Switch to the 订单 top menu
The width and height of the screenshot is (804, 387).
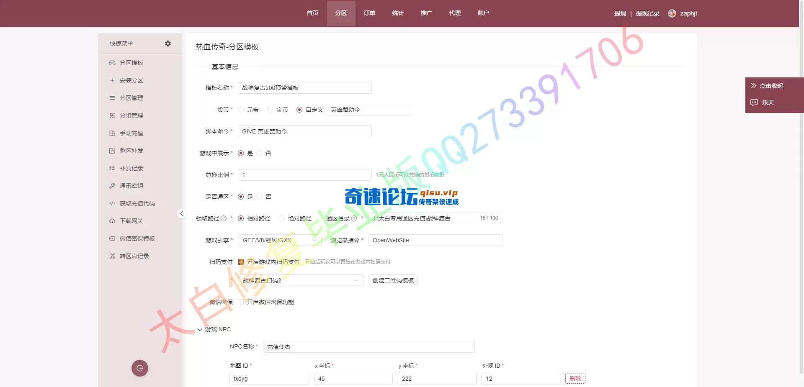[369, 13]
